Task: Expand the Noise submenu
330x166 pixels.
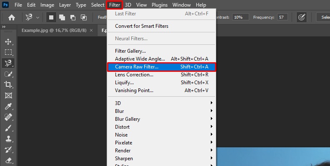Action: point(161,135)
